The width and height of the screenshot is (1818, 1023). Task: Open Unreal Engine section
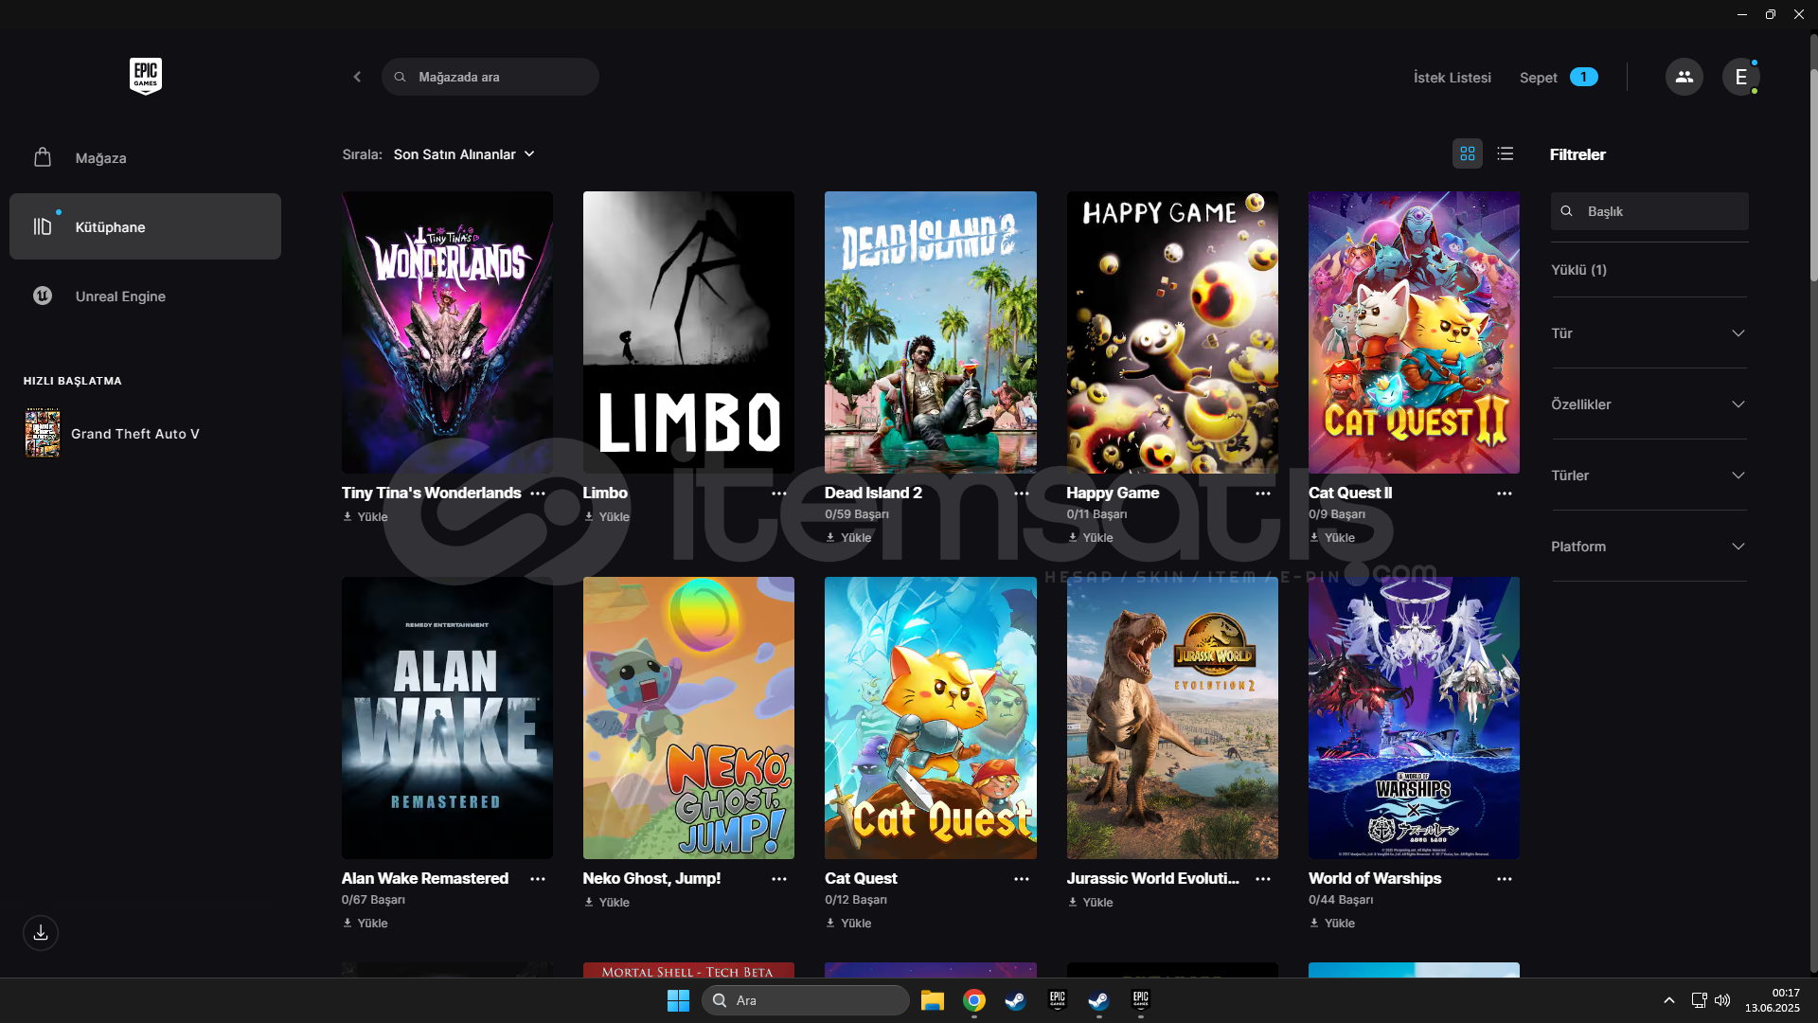pyautogui.click(x=145, y=296)
